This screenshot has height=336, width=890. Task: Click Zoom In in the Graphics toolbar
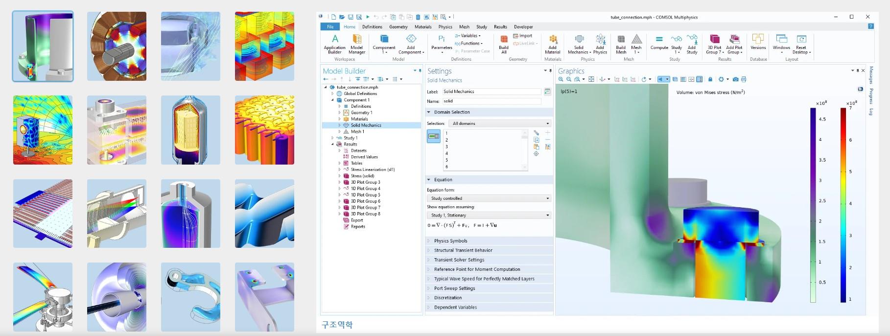pyautogui.click(x=561, y=79)
